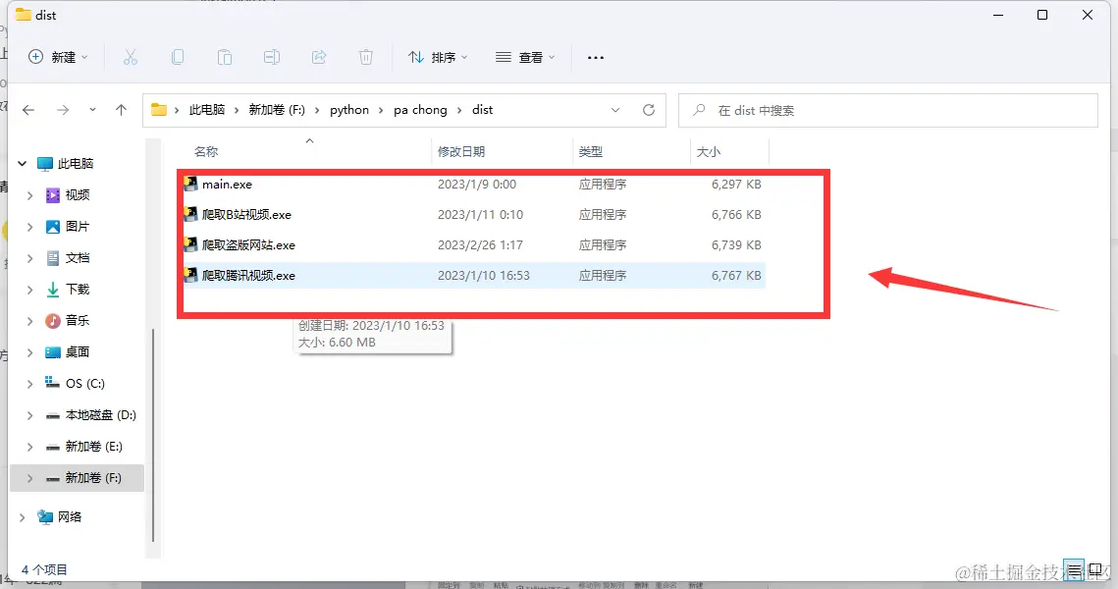This screenshot has height=589, width=1118.
Task: Select 桌面 in navigation pane
Action: [x=77, y=351]
